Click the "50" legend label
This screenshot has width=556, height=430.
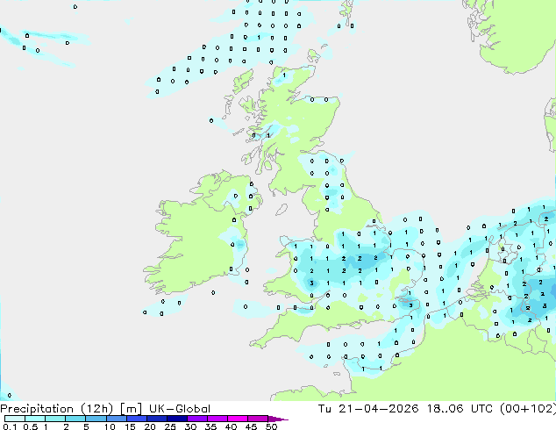click(x=271, y=426)
